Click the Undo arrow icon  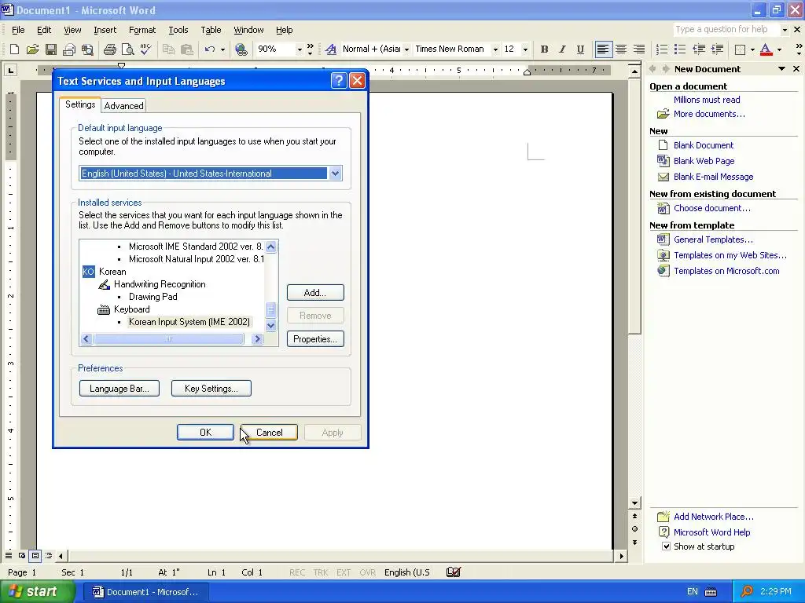209,49
